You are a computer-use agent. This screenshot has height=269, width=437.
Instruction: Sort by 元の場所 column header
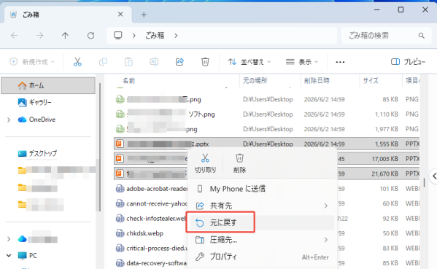(255, 81)
